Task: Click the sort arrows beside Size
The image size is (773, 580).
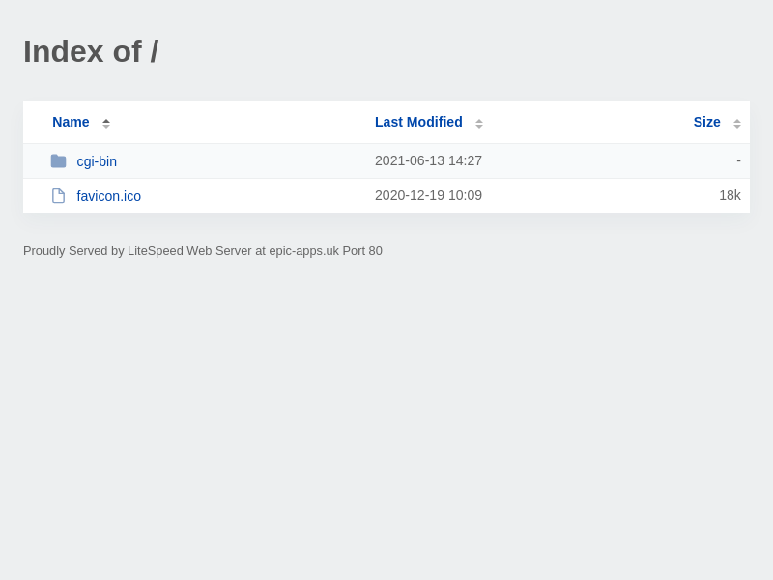Action: click(x=737, y=123)
